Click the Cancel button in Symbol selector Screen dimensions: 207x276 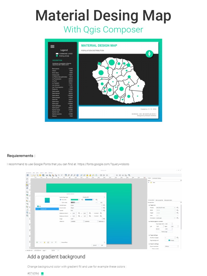(x=95, y=245)
